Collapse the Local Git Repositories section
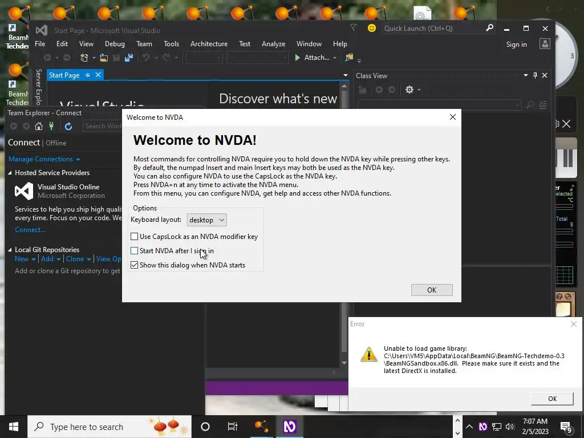This screenshot has width=584, height=438. (10, 250)
